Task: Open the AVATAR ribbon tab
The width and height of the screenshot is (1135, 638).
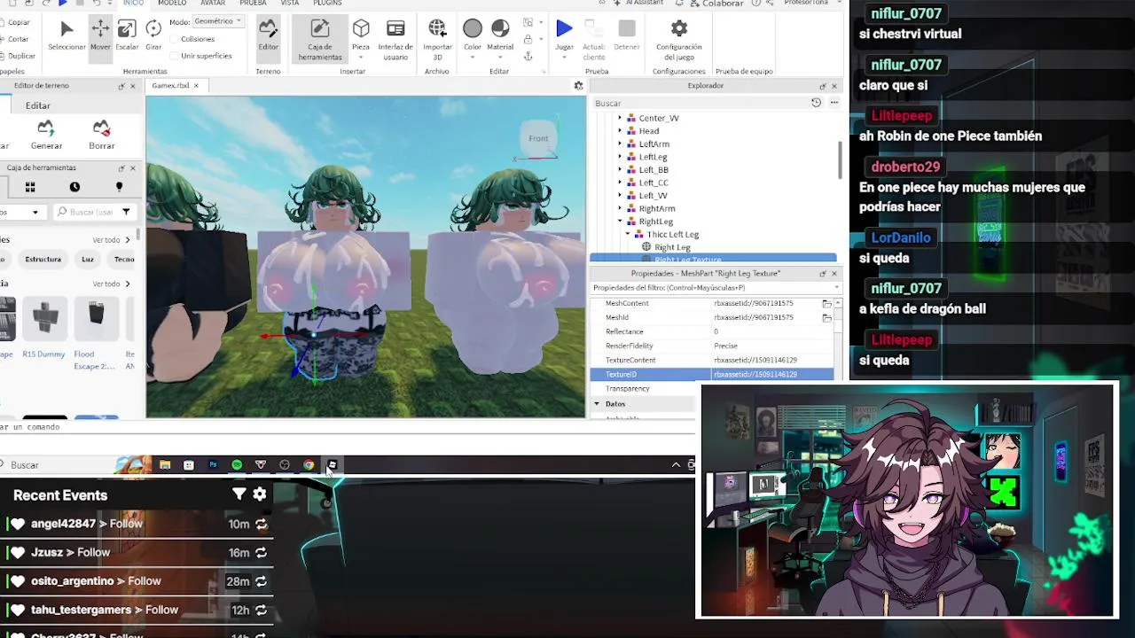Action: (x=213, y=4)
